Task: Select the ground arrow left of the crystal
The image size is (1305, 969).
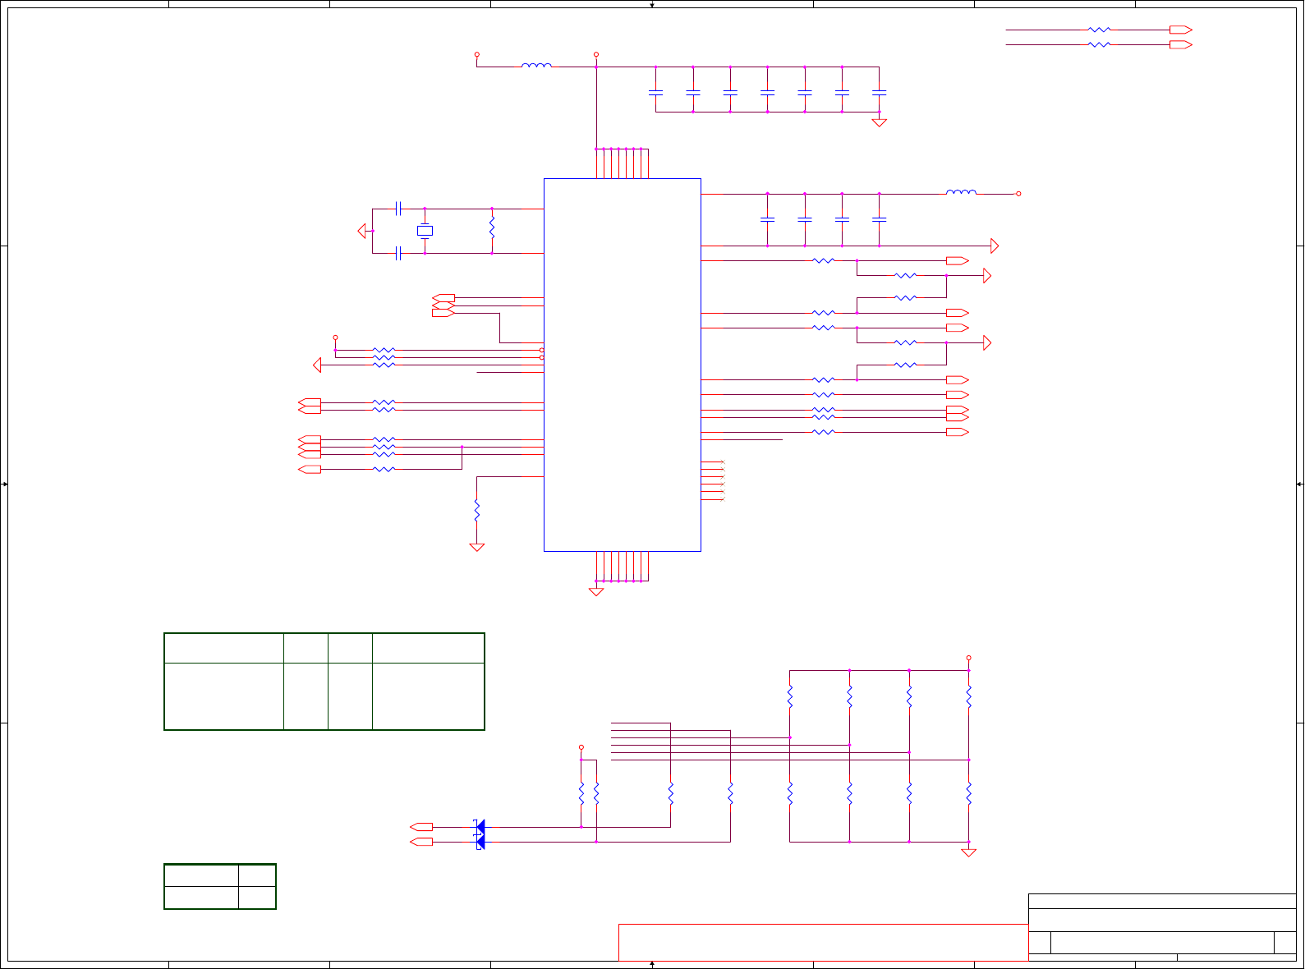Action: pyautogui.click(x=362, y=231)
